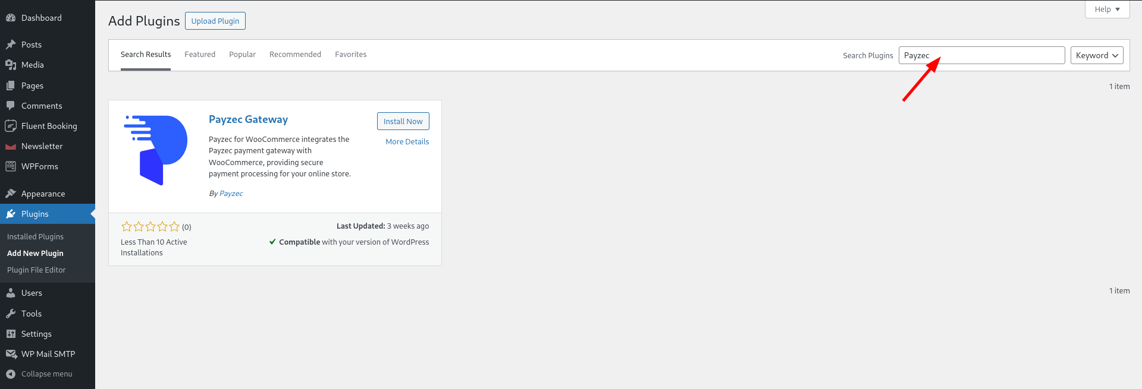Click 'Less Than 10 Active Installations' text

pyautogui.click(x=154, y=247)
